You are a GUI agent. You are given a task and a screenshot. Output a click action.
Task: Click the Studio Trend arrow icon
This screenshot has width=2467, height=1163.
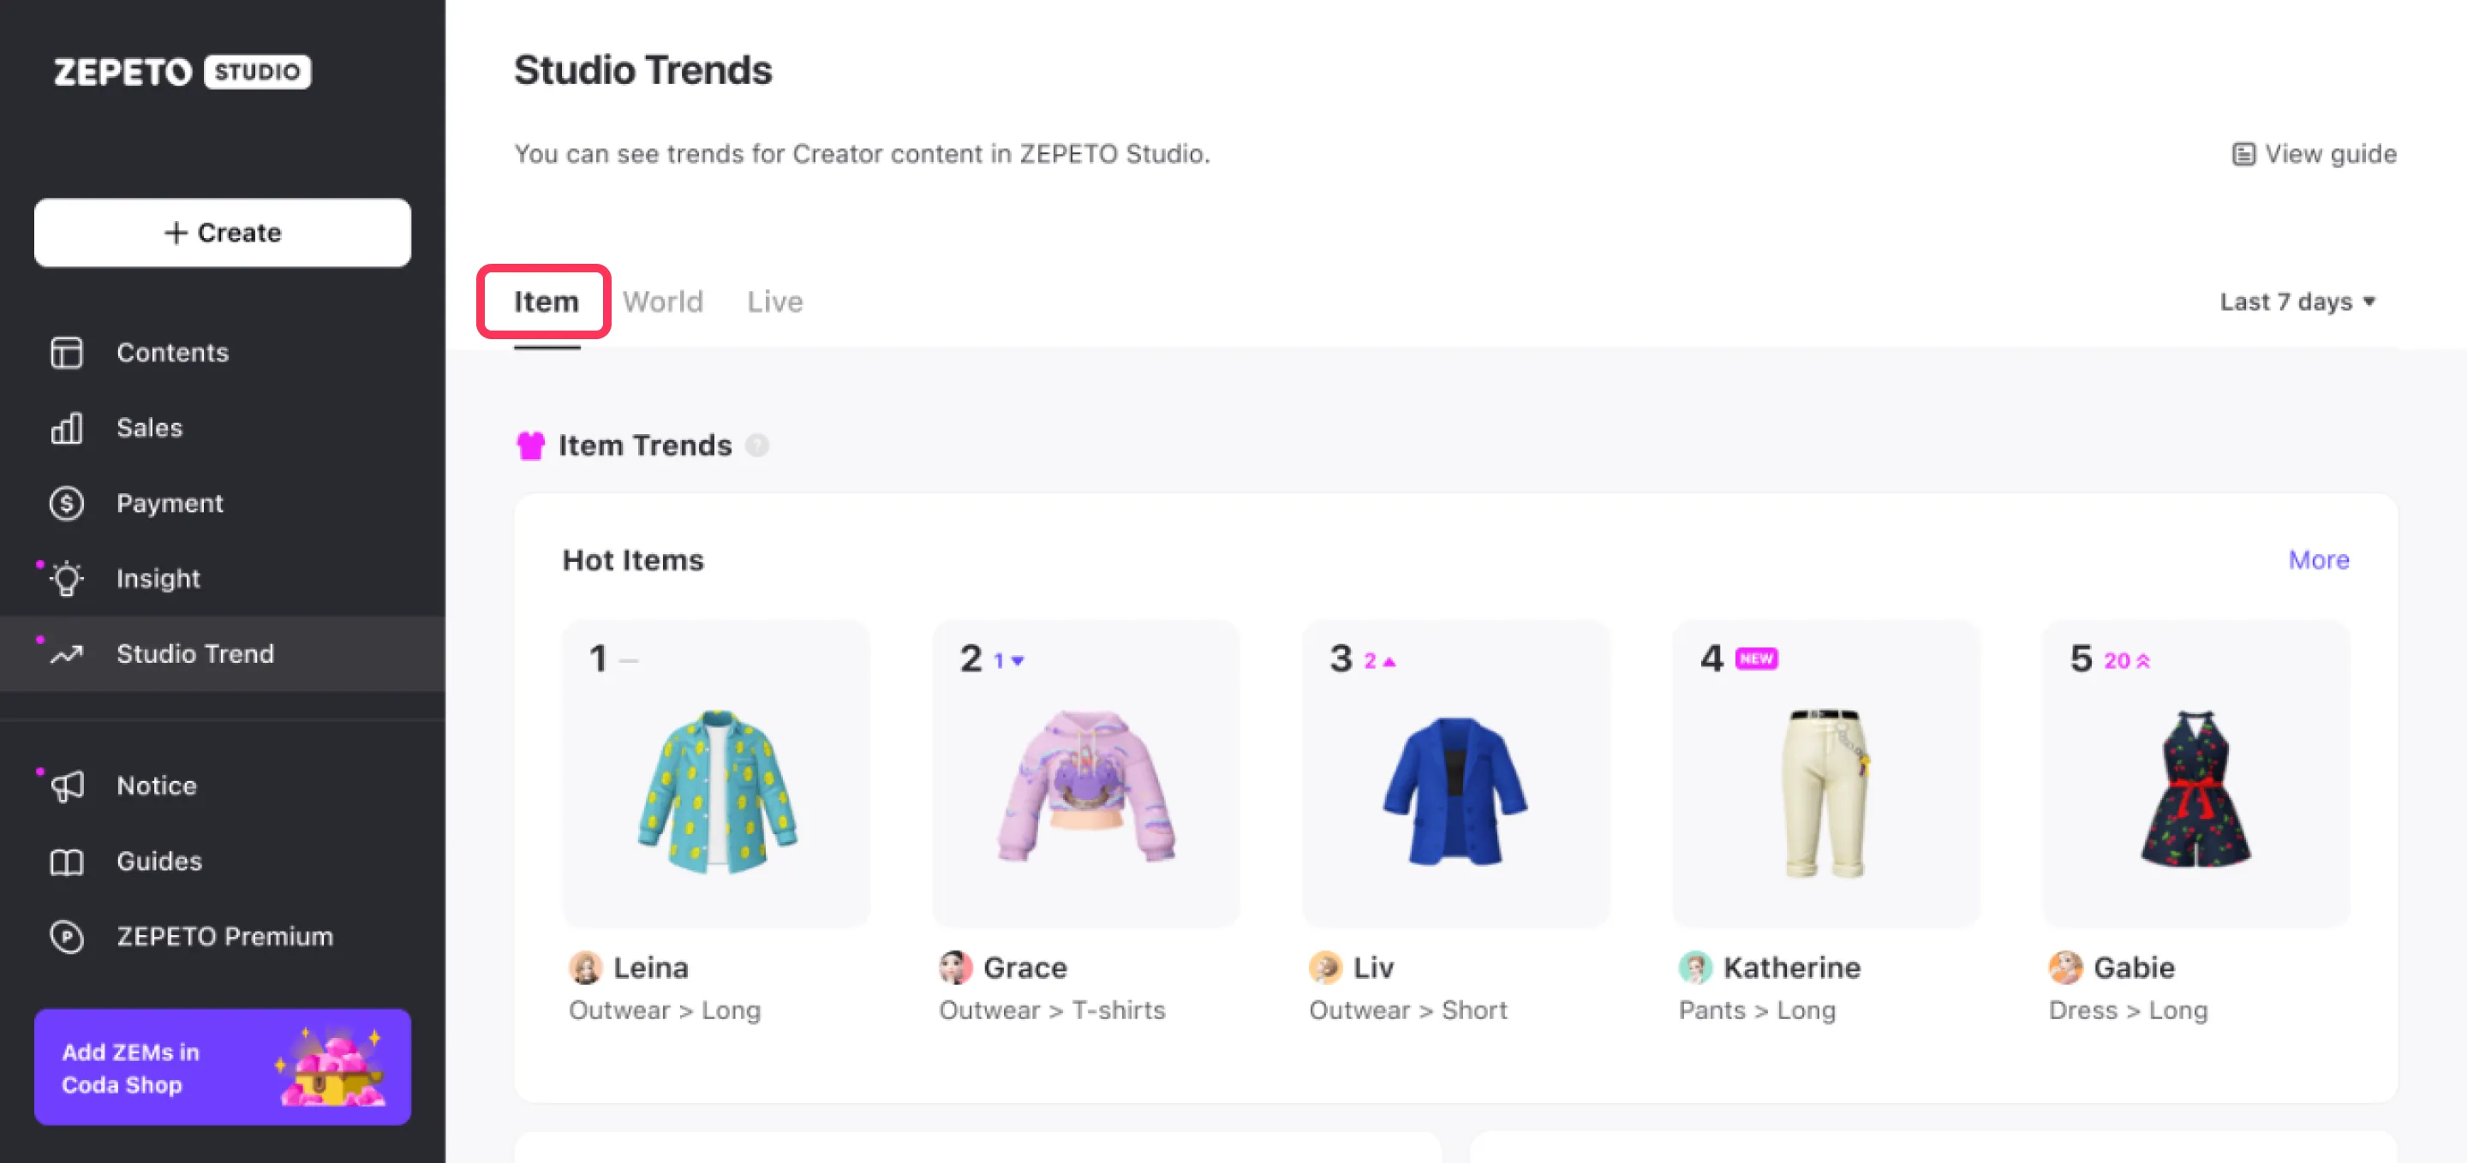(x=66, y=655)
